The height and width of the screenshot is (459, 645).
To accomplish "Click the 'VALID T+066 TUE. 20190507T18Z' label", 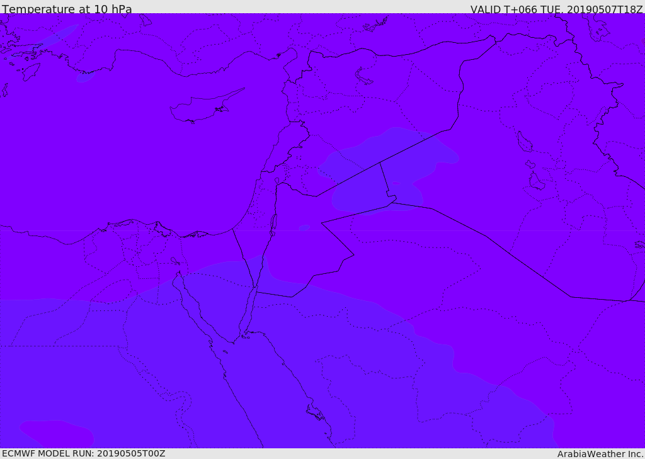I will pyautogui.click(x=557, y=9).
